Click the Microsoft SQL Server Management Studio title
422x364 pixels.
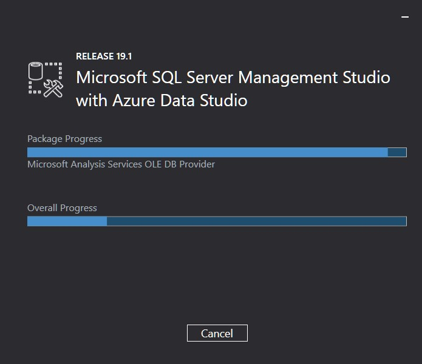pyautogui.click(x=233, y=78)
